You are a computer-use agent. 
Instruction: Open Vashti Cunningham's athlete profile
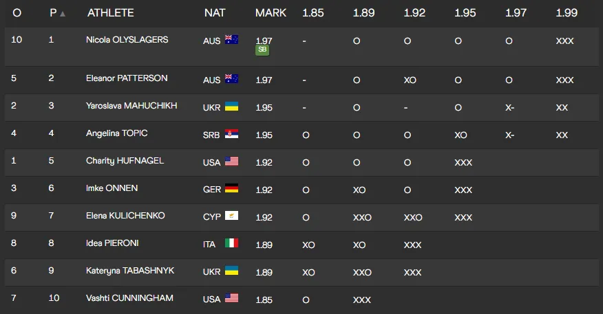129,298
